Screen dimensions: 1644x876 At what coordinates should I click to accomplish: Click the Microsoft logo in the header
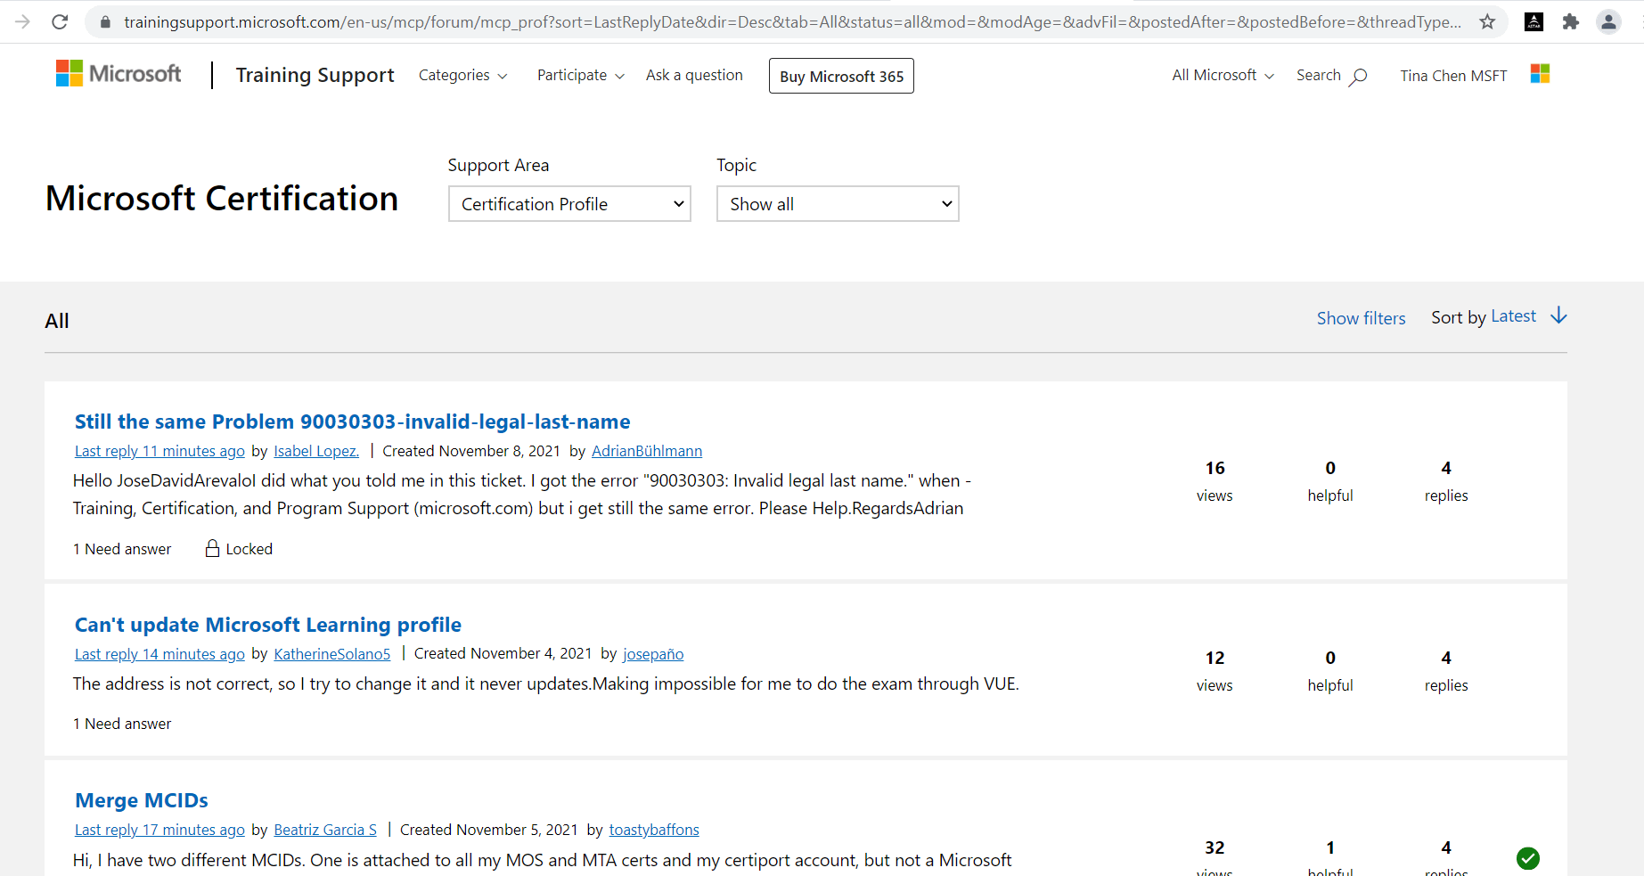pos(119,73)
